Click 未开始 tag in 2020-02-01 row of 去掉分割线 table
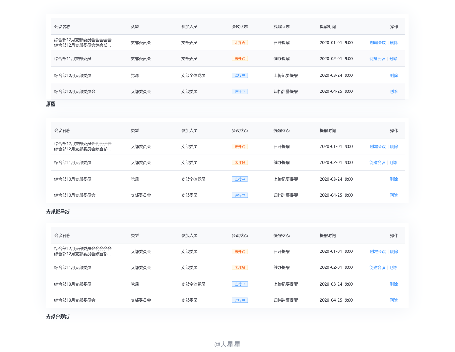This screenshot has height=352, width=455. pos(240,267)
